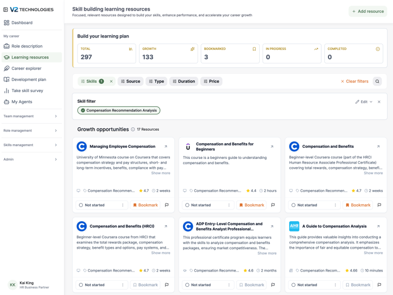Expand the Admin section
Image resolution: width=393 pixels, height=295 pixels.
tap(32, 160)
